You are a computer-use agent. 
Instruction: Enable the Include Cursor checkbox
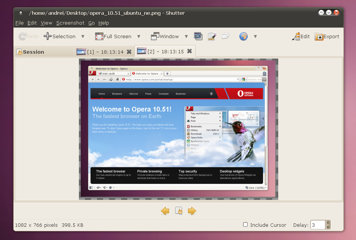[x=245, y=225]
